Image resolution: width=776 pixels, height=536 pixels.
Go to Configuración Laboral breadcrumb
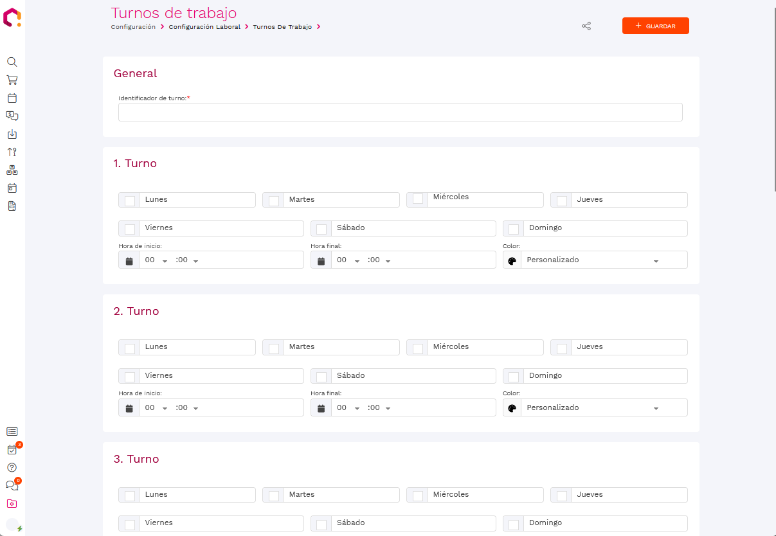coord(204,27)
